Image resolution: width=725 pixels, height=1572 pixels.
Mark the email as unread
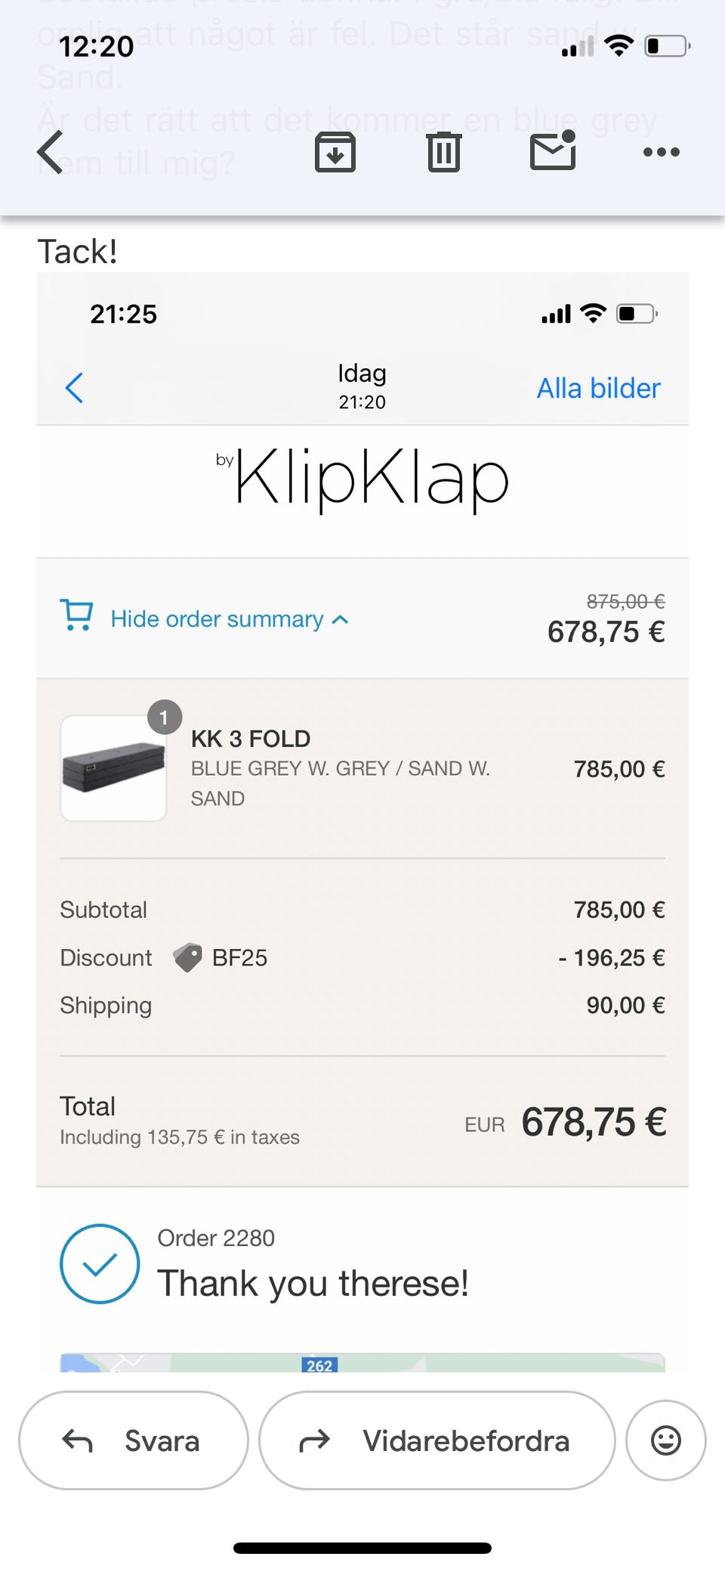click(553, 150)
